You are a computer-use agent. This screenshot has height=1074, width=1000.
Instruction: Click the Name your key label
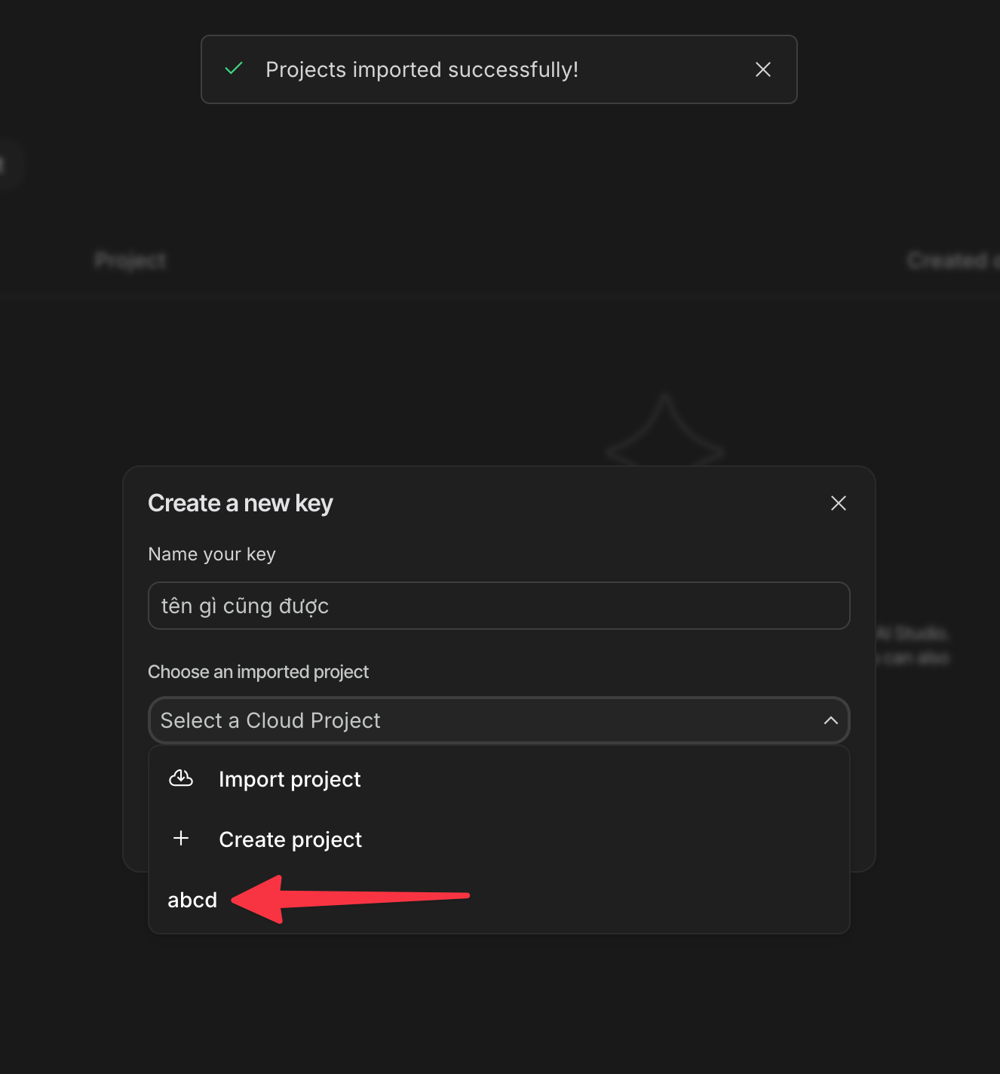[x=212, y=554]
